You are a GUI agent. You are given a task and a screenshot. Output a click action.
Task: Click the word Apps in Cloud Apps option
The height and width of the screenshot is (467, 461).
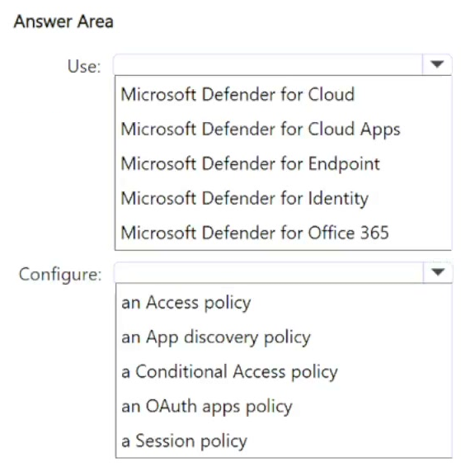pyautogui.click(x=380, y=130)
